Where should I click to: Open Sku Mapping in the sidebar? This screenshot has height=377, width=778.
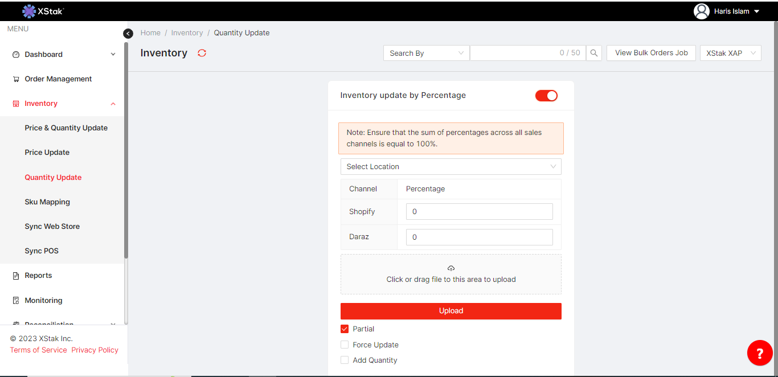point(47,202)
